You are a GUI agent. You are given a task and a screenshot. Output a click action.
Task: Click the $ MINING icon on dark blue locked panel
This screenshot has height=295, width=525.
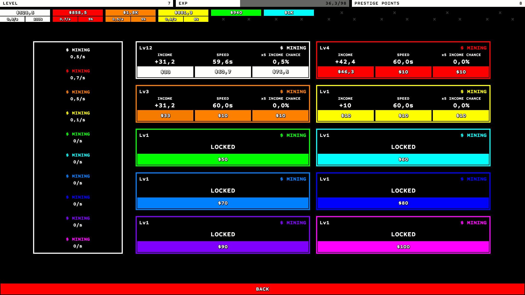[x=473, y=179]
